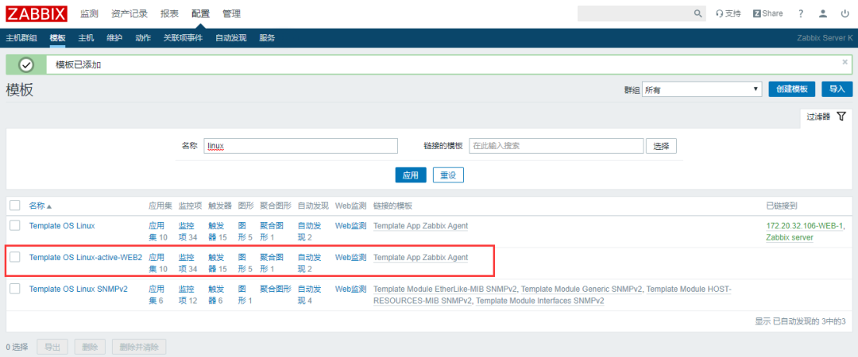Open the 群组 group dropdown
The image size is (858, 357).
click(x=701, y=89)
